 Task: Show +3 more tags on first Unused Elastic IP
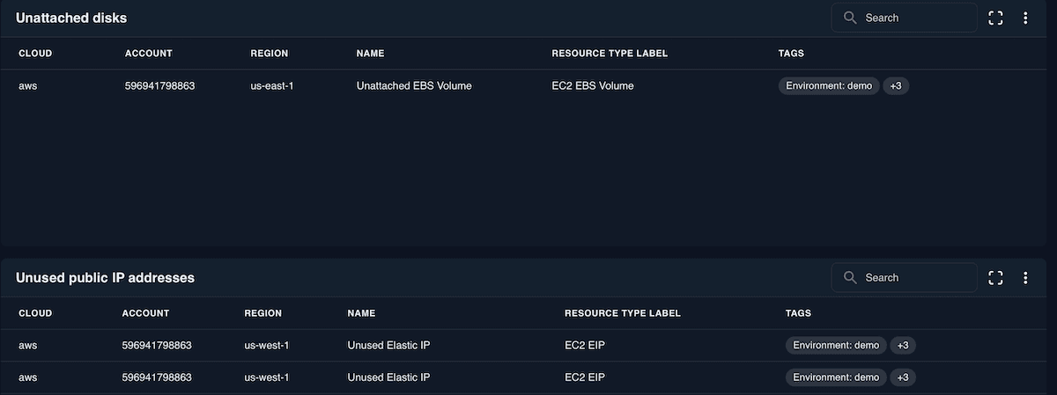click(x=902, y=346)
